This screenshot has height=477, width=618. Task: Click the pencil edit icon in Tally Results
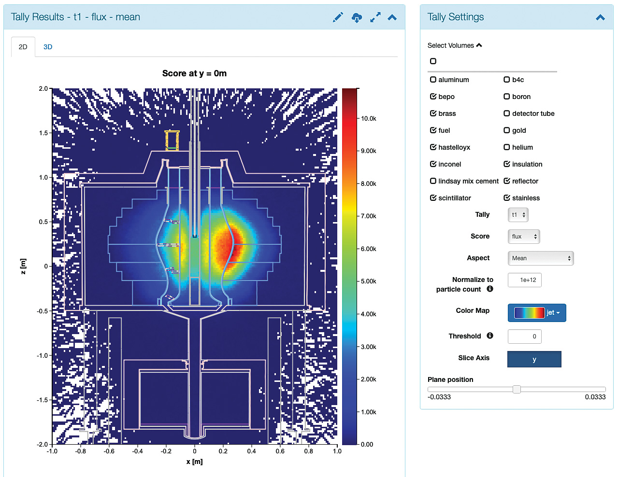[x=338, y=17]
